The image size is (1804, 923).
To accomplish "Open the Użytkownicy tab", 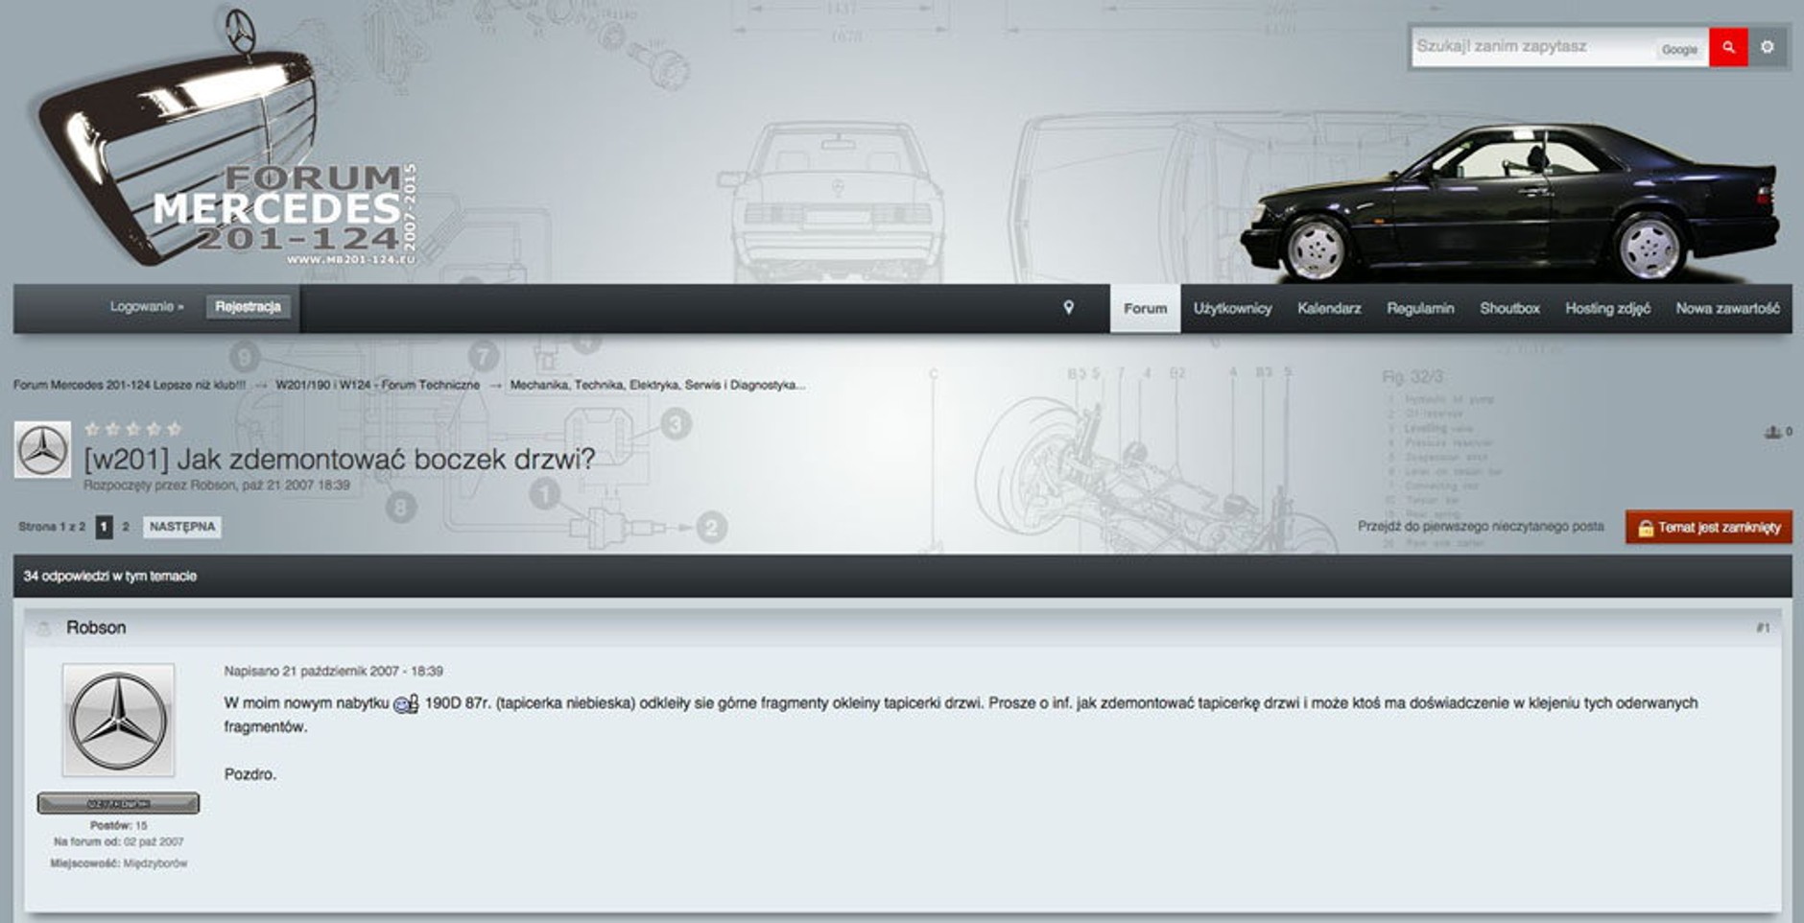I will tap(1232, 309).
